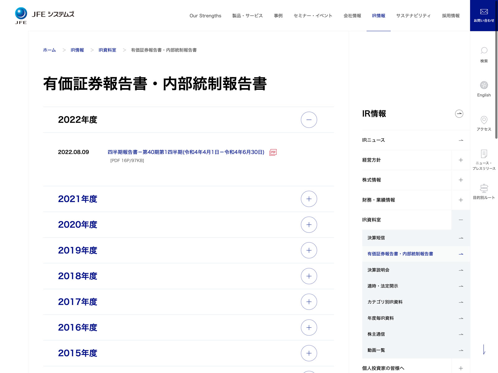Click the arrow icon in 適時・法定開示 row
The image size is (498, 373).
coord(461,286)
